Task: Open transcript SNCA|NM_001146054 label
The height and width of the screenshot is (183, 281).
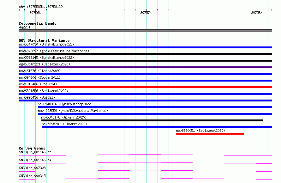Action: point(35,160)
